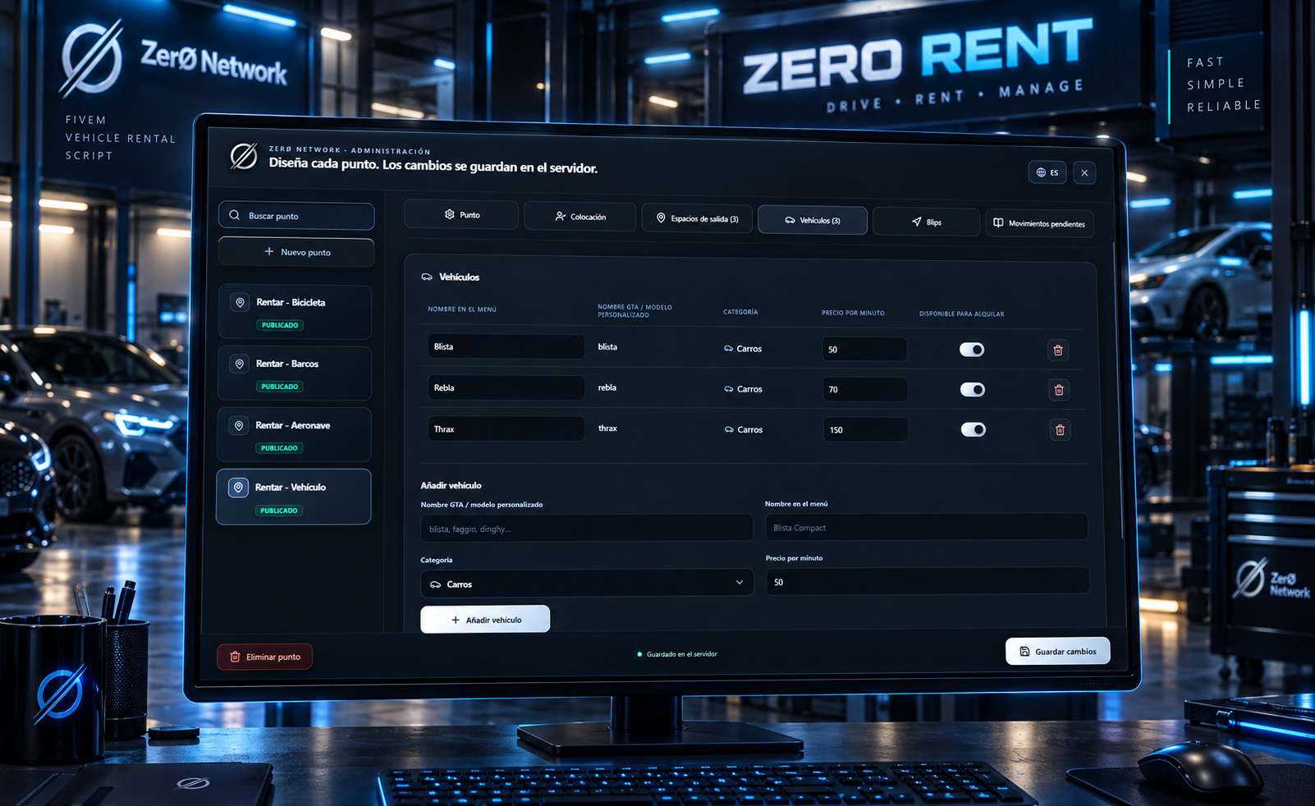Disable rental availability for Rebla
The width and height of the screenshot is (1315, 806).
coord(973,390)
